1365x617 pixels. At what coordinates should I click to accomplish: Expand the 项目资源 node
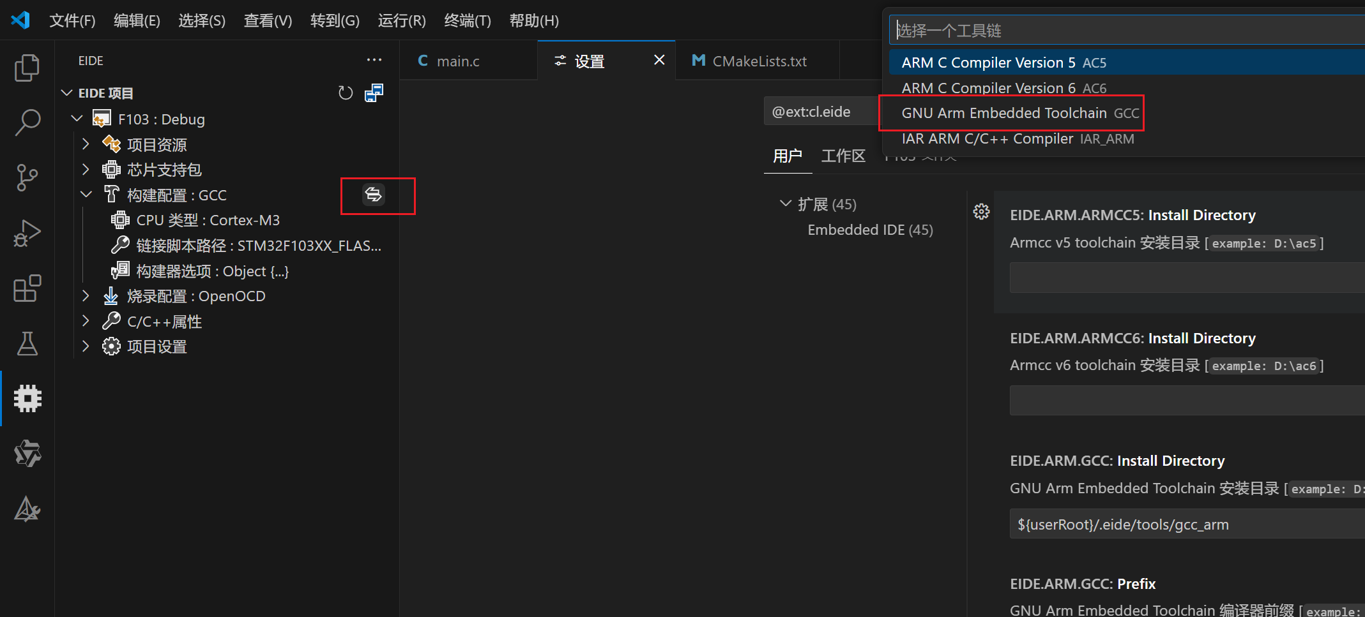click(x=86, y=144)
